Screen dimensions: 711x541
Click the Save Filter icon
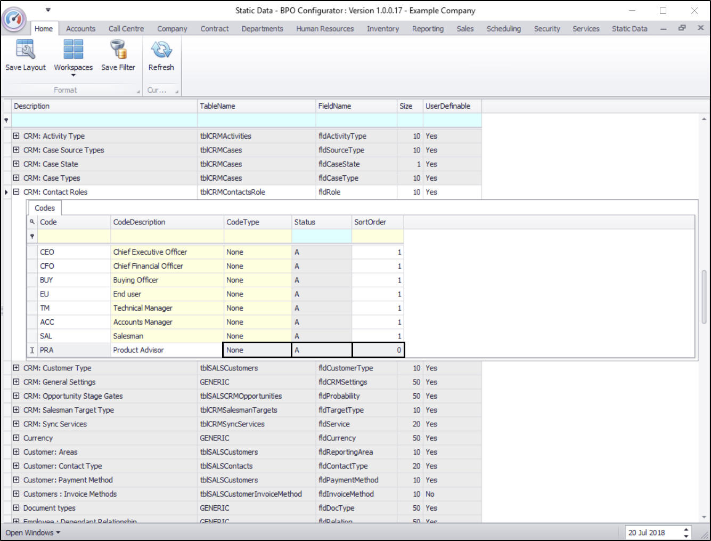tap(118, 50)
